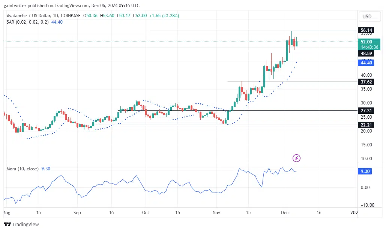The image size is (386, 231).
Task: Click the 56.14 horizontal line on the chart
Action: tap(225, 30)
